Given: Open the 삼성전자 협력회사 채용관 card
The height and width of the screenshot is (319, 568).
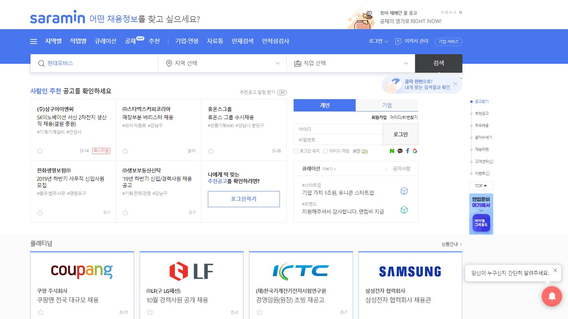Looking at the screenshot, I should (410, 285).
